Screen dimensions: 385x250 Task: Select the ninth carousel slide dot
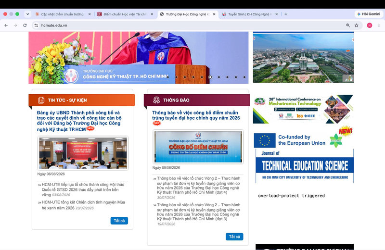236,77
